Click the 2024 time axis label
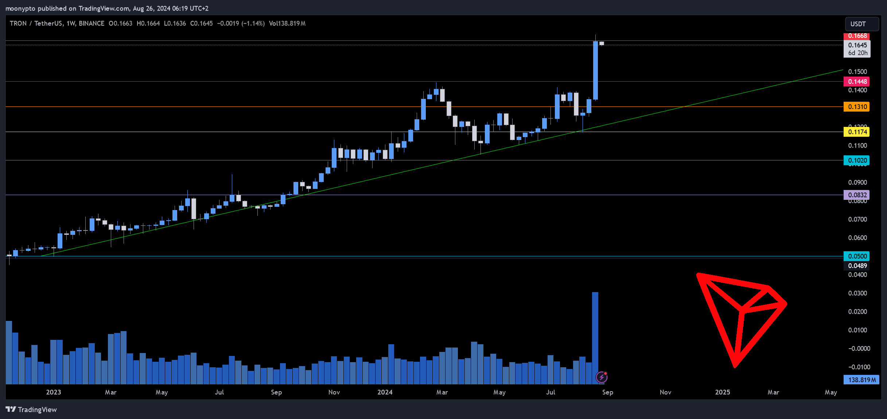This screenshot has height=419, width=887. [385, 392]
